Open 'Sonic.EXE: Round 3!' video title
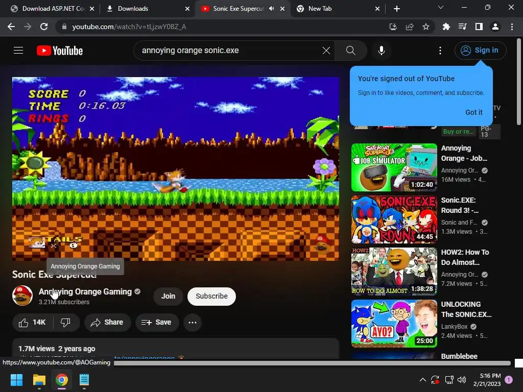 click(x=460, y=205)
